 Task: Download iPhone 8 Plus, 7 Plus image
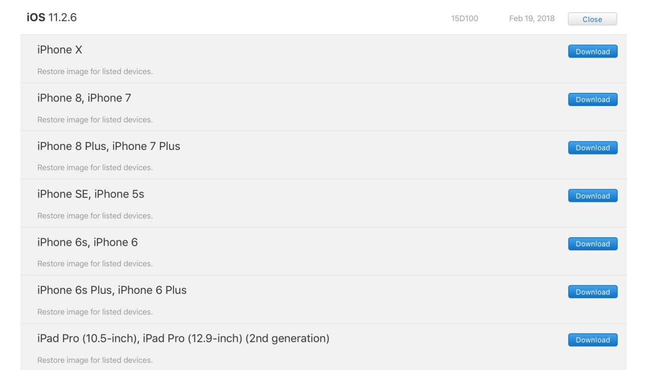point(593,148)
